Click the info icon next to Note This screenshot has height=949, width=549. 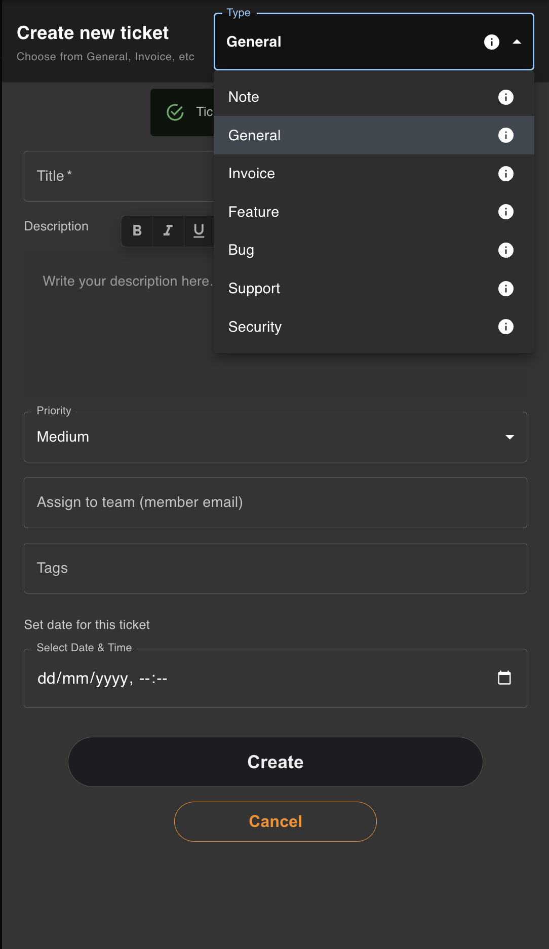(x=505, y=97)
